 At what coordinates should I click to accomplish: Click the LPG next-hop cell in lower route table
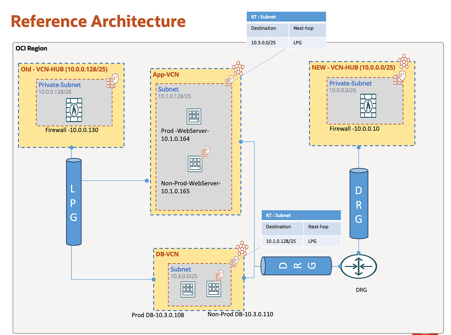pos(312,241)
